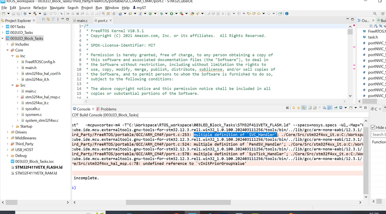The image size is (386, 214).
Task: Click the console vertical scrollbar down arrow
Action: tap(366, 197)
